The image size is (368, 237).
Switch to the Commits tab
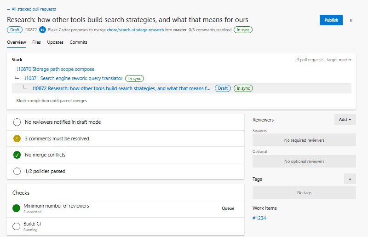(78, 42)
